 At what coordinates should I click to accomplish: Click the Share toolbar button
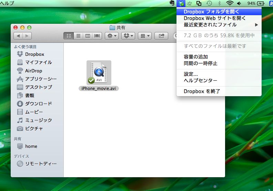pyautogui.click(x=161, y=36)
